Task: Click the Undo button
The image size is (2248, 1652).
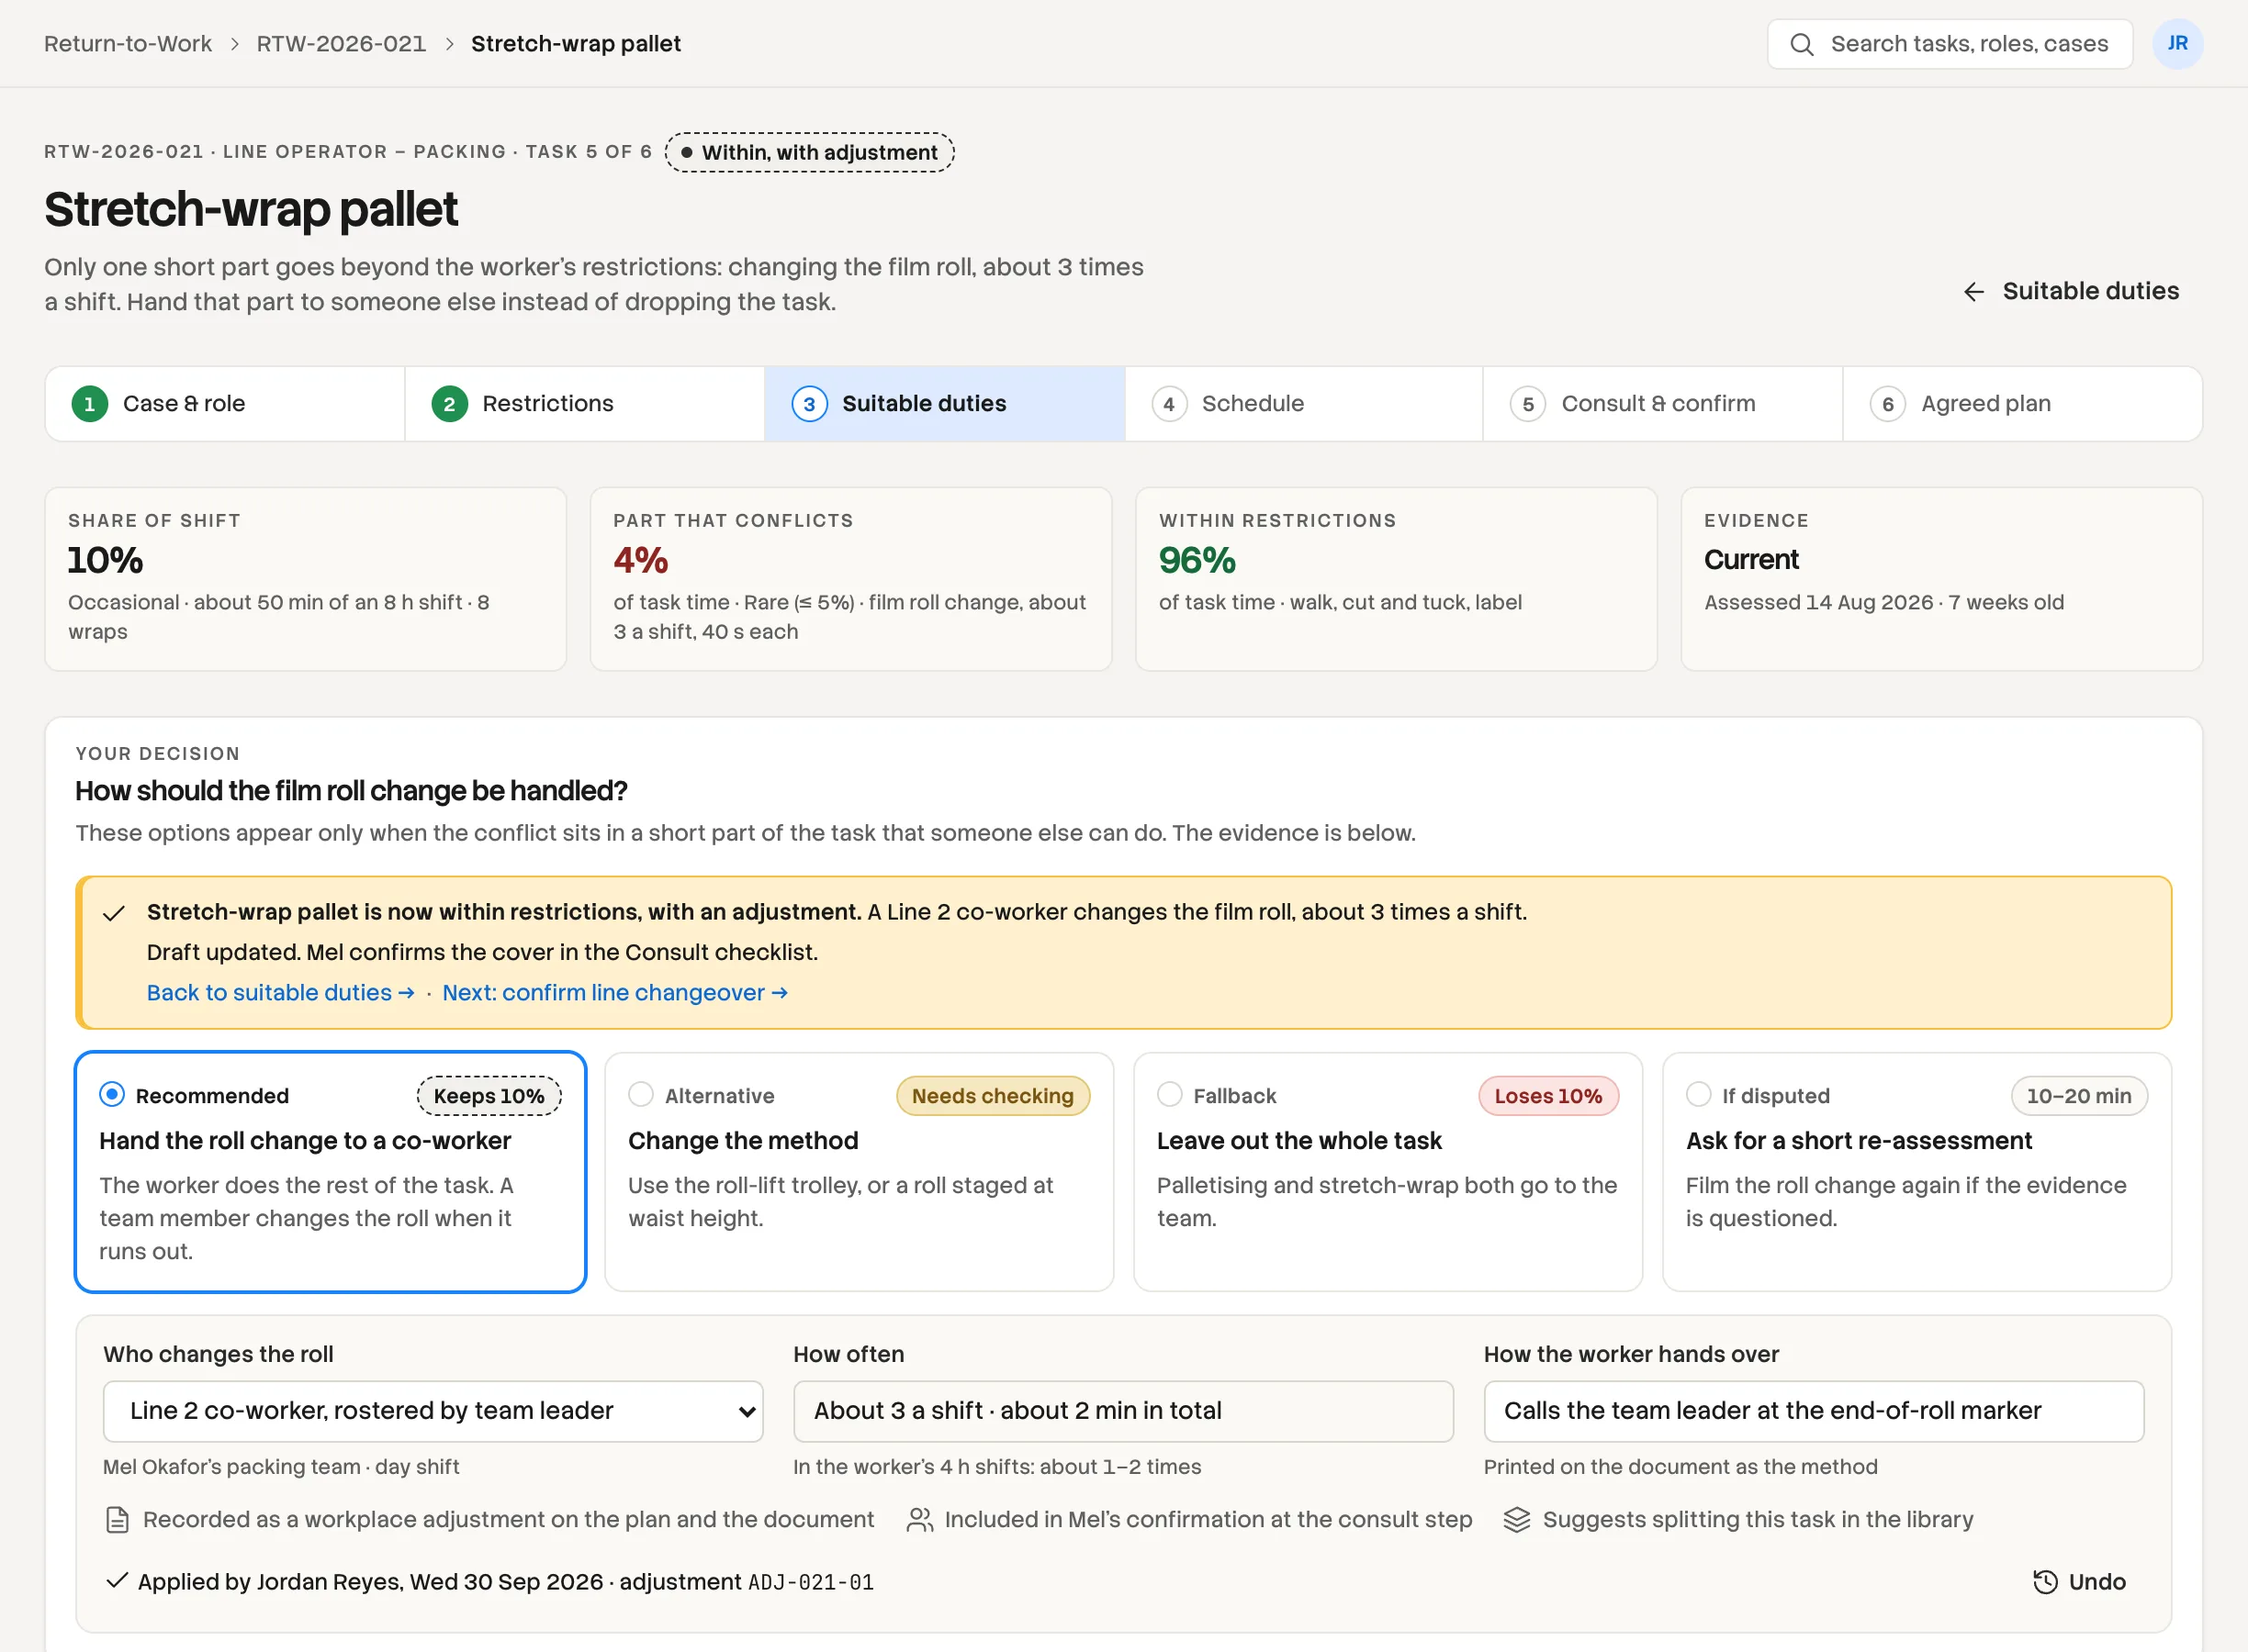Action: [2079, 1581]
